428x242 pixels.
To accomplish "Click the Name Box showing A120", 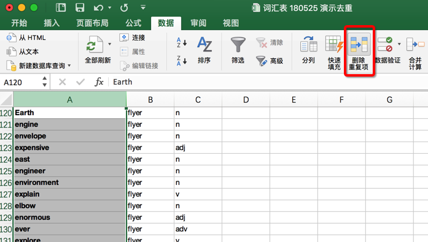I will [21, 82].
